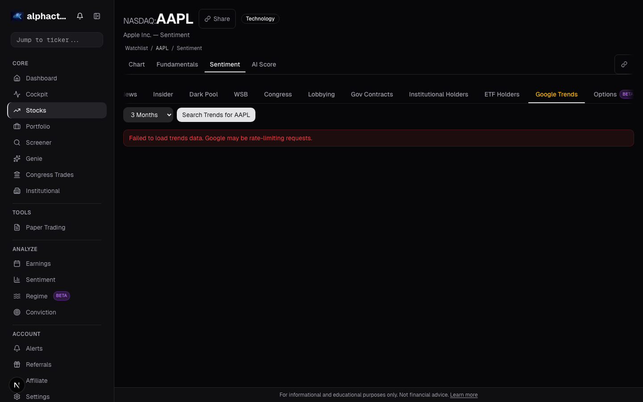Toggle the sidebar collapse control
This screenshot has height=402, width=643.
point(97,16)
